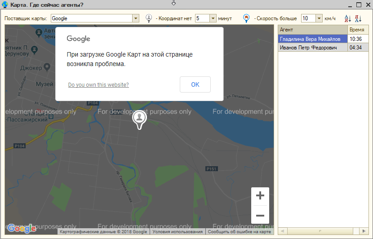Select agent Иванов Петр Федорович row
Screen dimensions: 373x239
click(313, 48)
